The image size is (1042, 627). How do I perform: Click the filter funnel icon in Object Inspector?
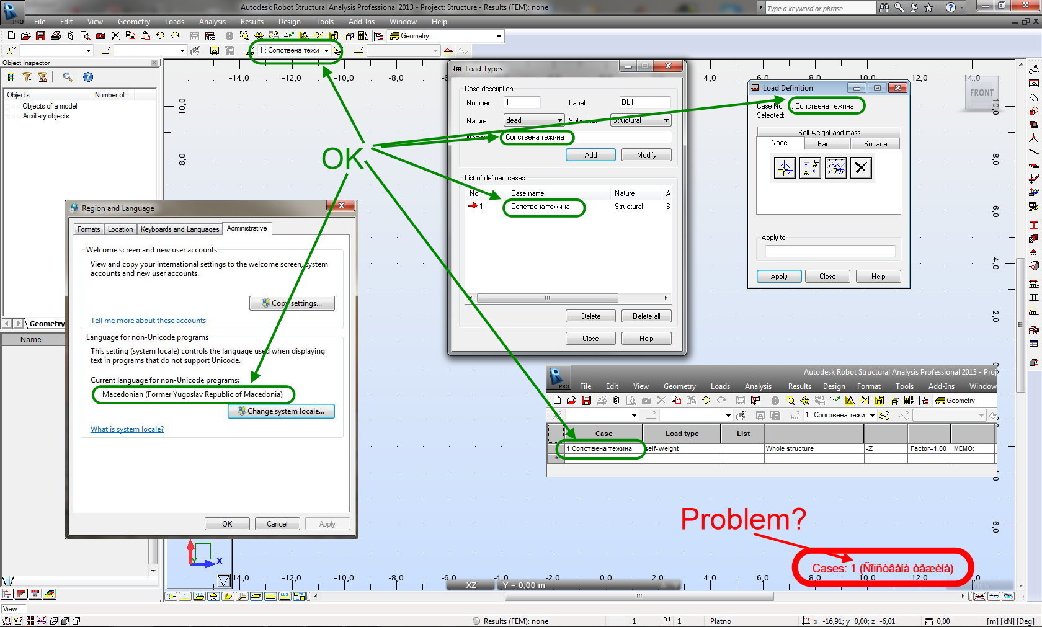(27, 77)
